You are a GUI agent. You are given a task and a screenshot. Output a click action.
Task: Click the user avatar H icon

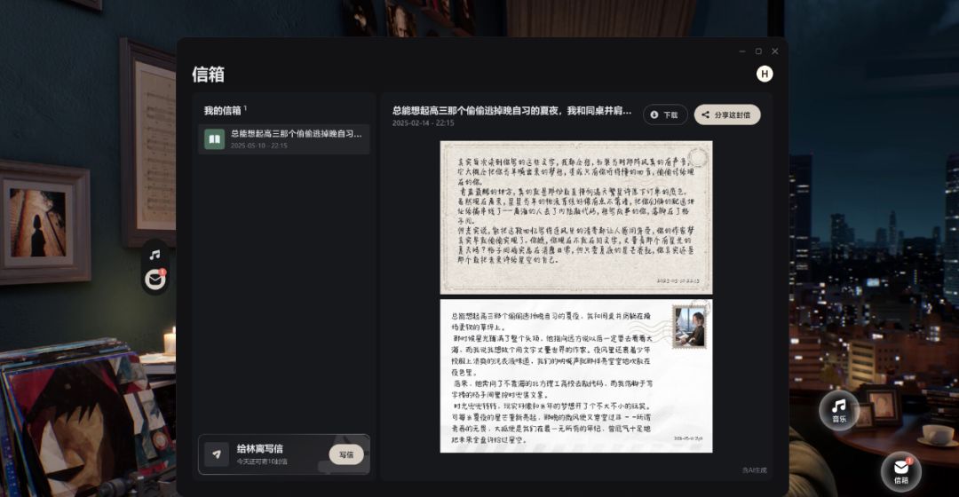(765, 74)
